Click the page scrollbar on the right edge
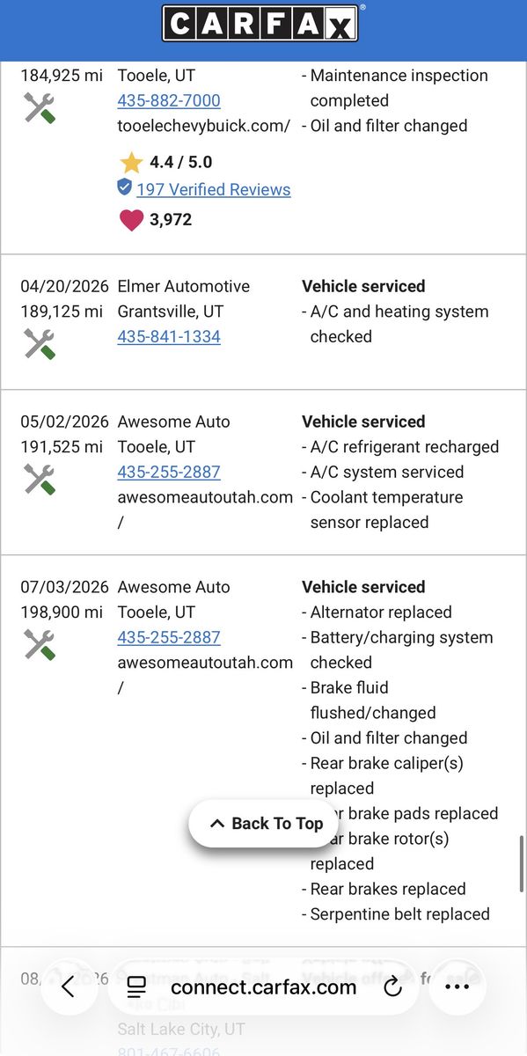This screenshot has width=527, height=1056. pos(522,865)
